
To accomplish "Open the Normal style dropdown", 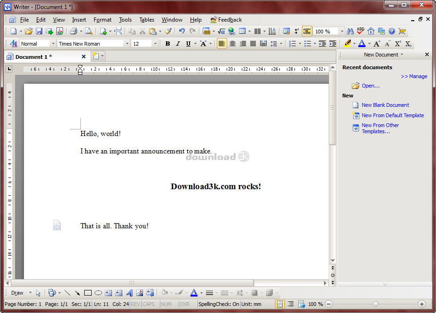I will coord(54,44).
